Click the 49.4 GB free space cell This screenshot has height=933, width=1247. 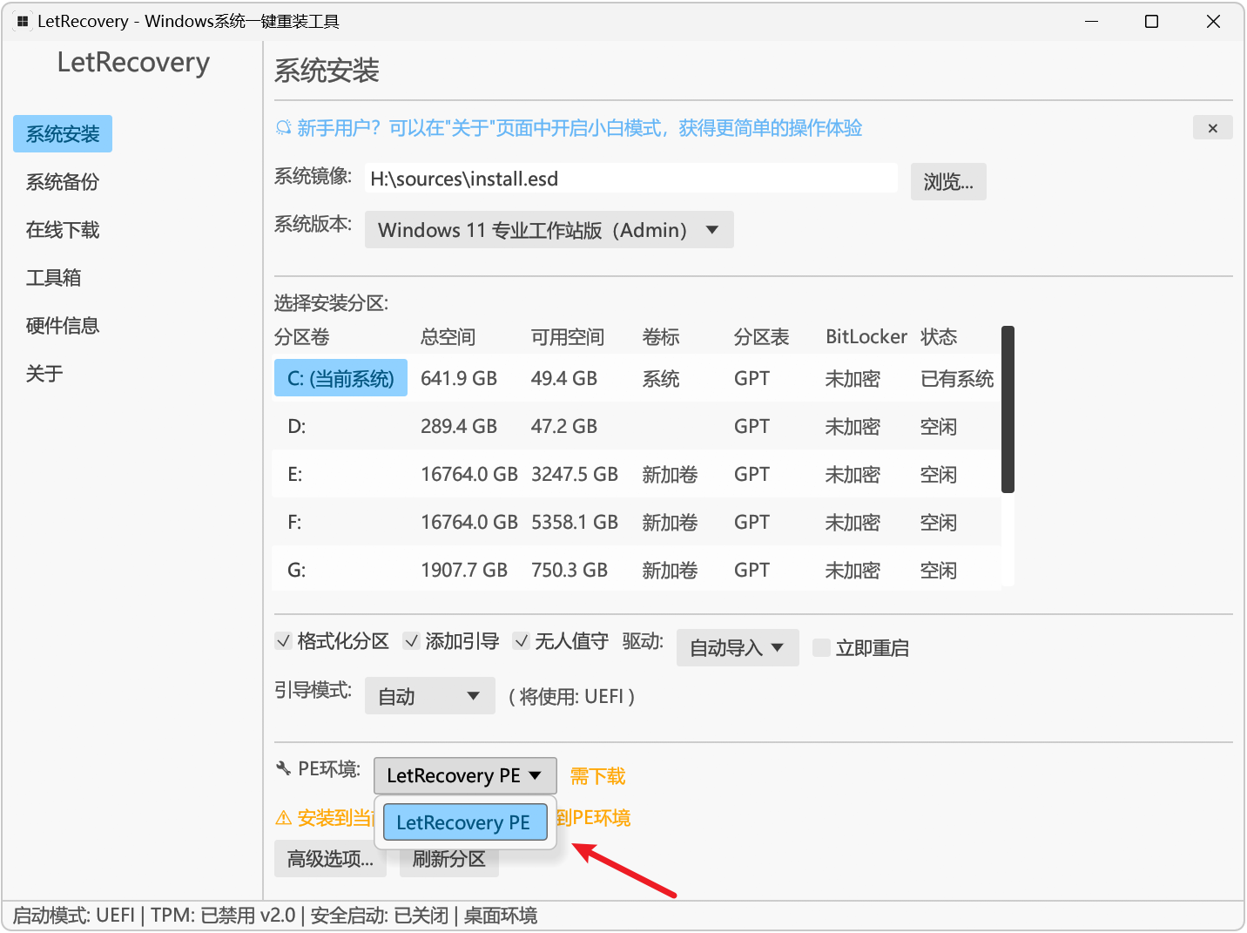[564, 378]
